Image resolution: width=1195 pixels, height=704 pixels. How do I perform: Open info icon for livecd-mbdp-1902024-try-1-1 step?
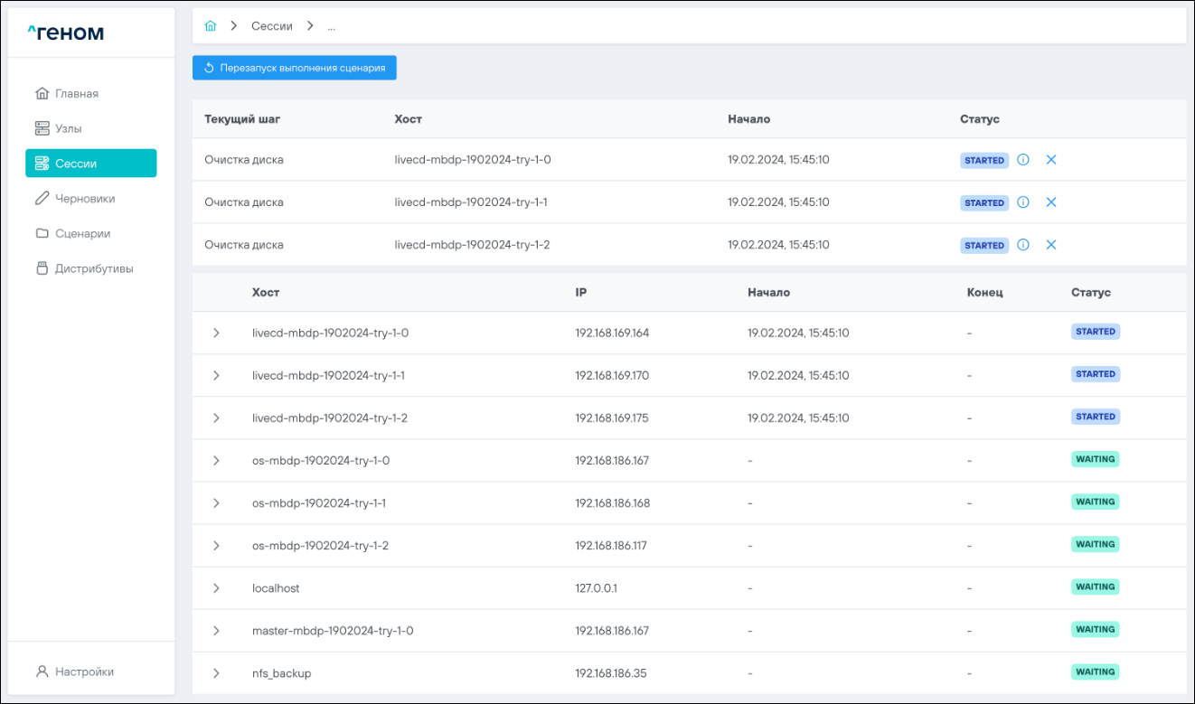click(1023, 202)
